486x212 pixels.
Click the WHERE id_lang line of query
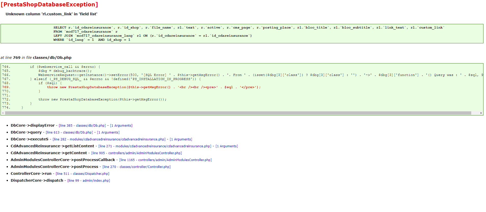92,40
